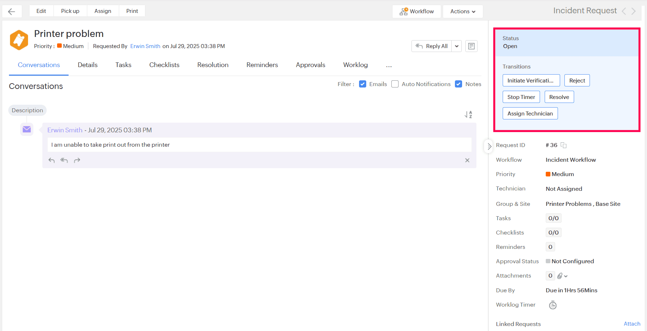Click the Resolve transition button
This screenshot has width=647, height=331.
click(559, 97)
